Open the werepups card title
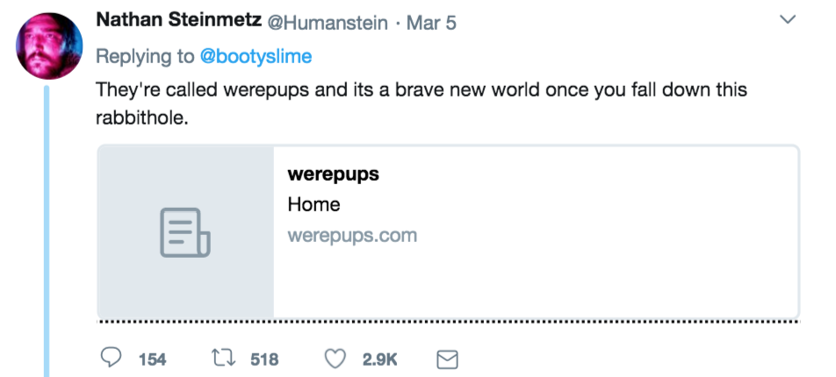 [333, 174]
